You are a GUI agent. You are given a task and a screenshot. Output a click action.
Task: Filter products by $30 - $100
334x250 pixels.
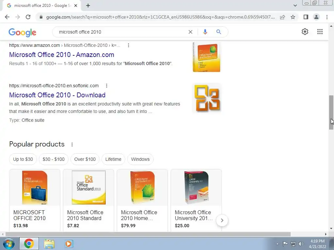click(53, 159)
